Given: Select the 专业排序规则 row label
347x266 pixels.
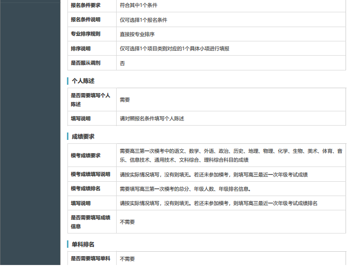Looking at the screenshot, I should [85, 34].
